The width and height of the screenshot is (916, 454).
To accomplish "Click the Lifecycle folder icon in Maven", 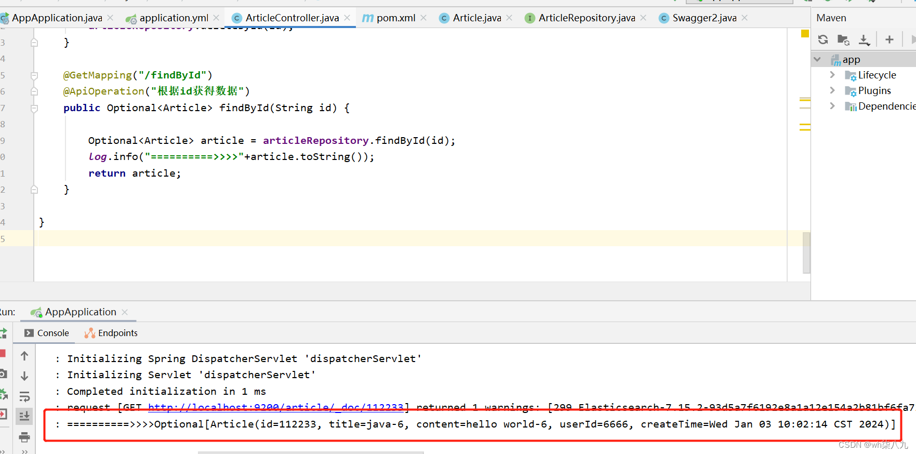I will click(851, 75).
